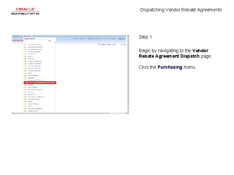Click the Supplier Contracts folder icon
This screenshot has height=175, width=234.
(25, 52)
